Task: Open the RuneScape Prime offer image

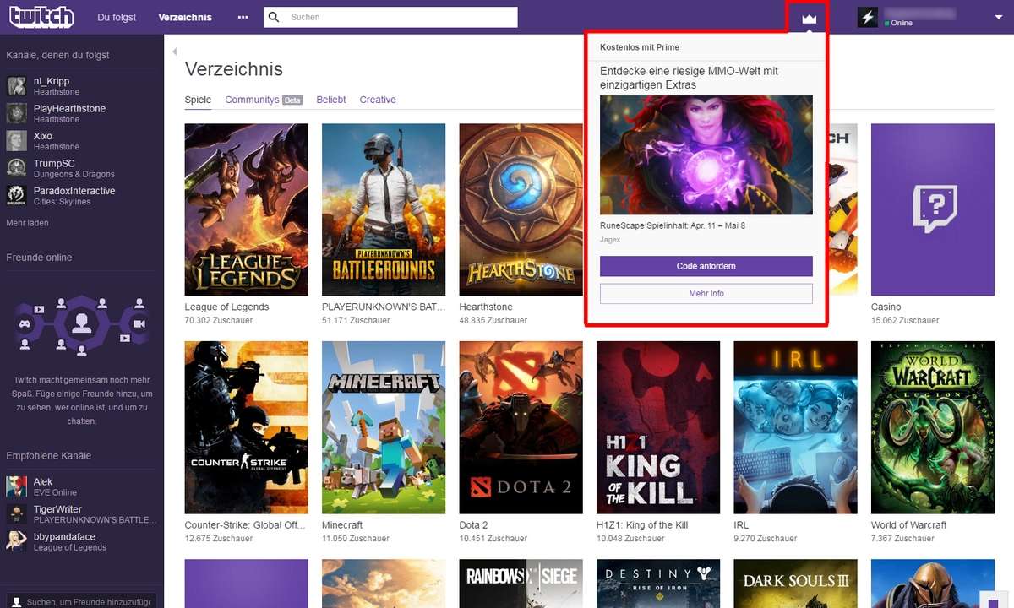Action: point(706,155)
